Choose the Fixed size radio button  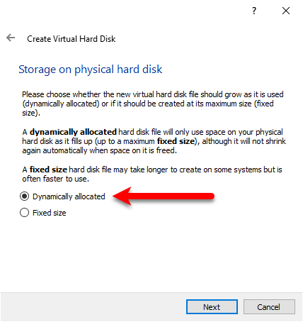[24, 213]
